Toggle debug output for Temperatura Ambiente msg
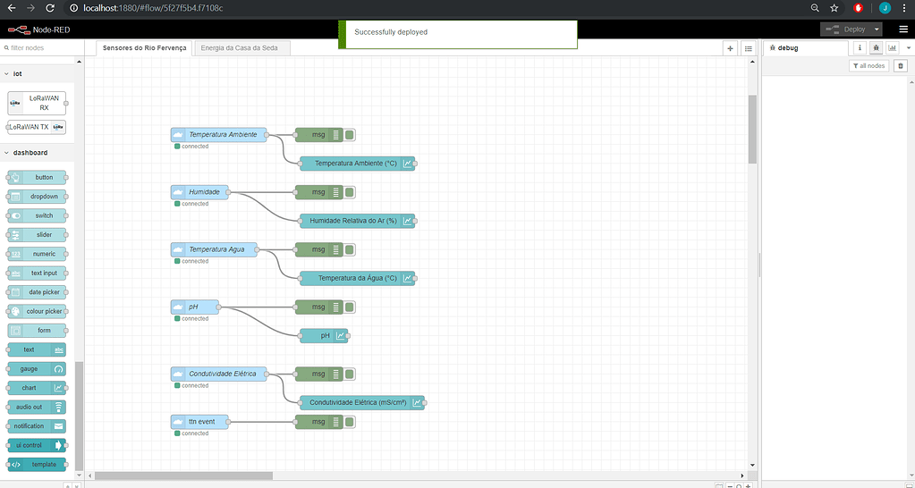This screenshot has width=915, height=488. pos(350,135)
